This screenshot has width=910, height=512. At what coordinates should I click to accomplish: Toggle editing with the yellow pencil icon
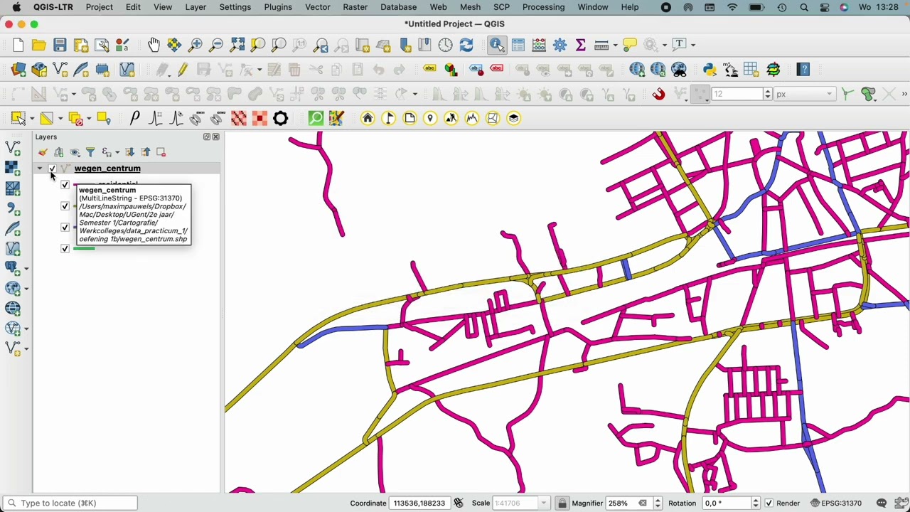tap(183, 70)
